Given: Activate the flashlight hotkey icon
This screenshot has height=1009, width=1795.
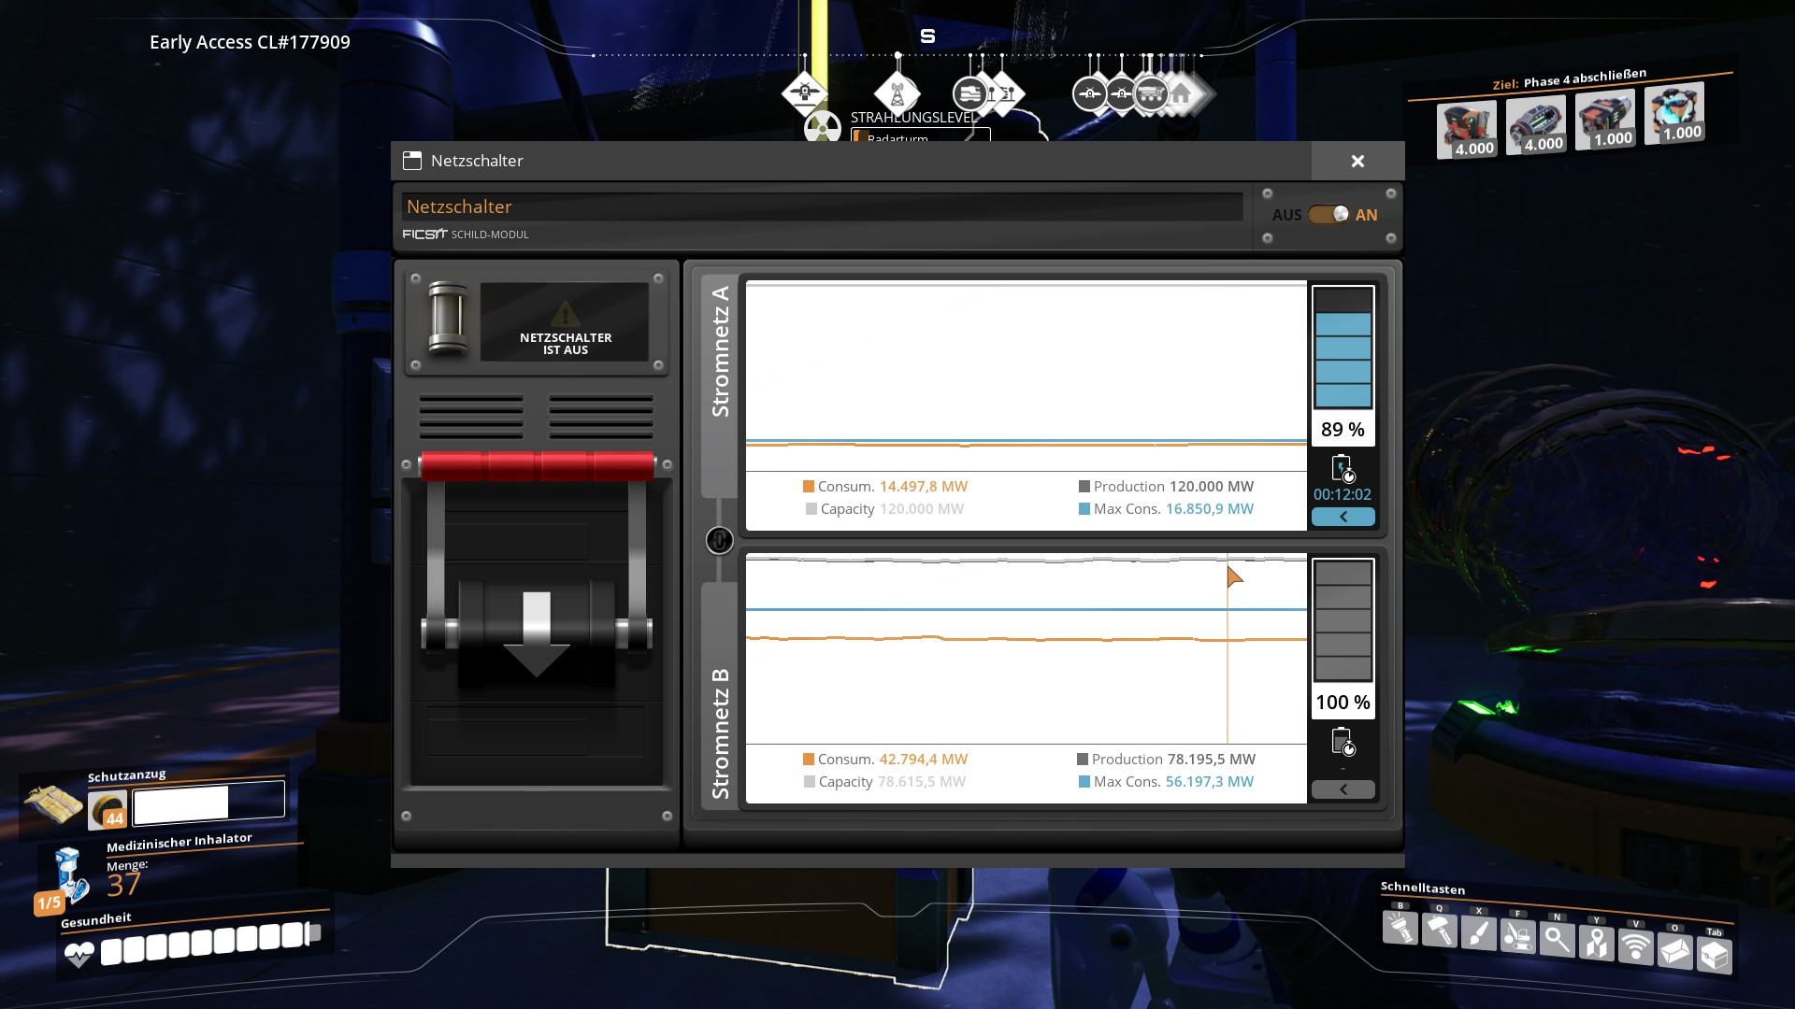Looking at the screenshot, I should click(1400, 930).
